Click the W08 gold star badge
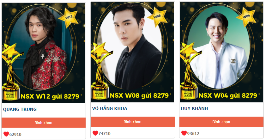 tap(157, 17)
